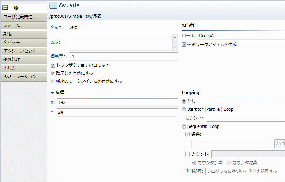Screen dimensions: 285x182
Task: Open the 例外処理 tab
Action: tap(23, 60)
